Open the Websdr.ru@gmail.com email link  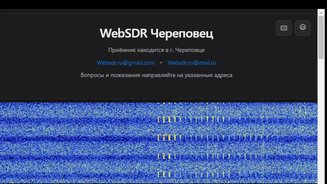click(126, 63)
